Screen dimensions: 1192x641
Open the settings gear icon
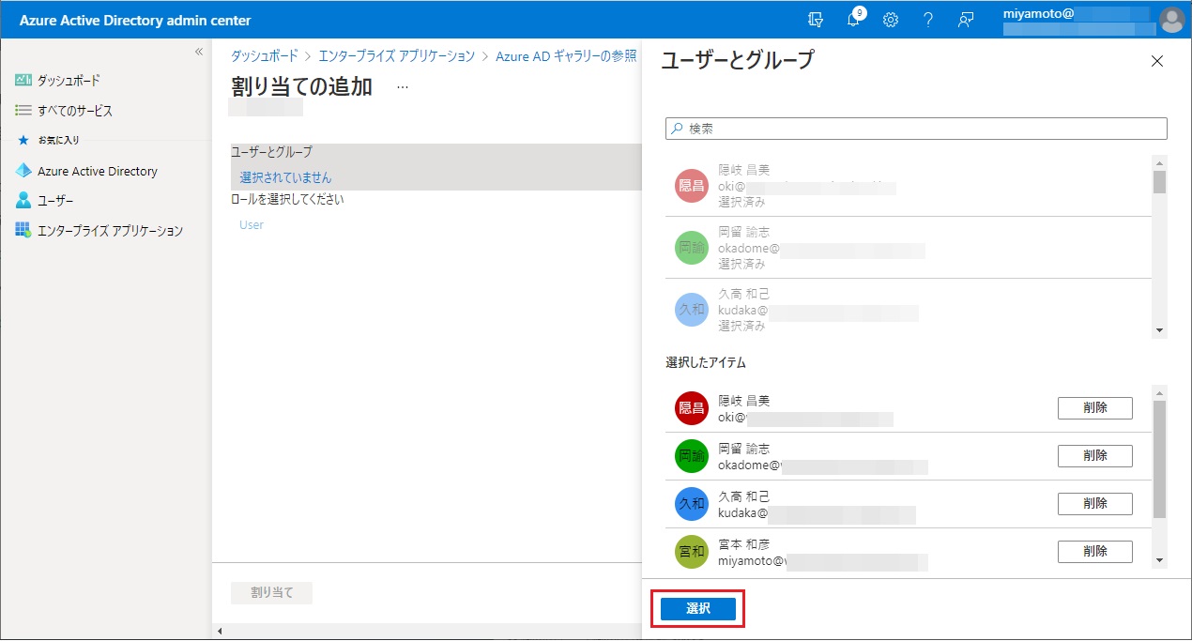click(x=891, y=20)
